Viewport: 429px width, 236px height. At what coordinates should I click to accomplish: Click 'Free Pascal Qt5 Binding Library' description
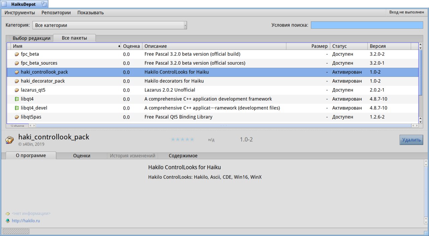coord(178,117)
